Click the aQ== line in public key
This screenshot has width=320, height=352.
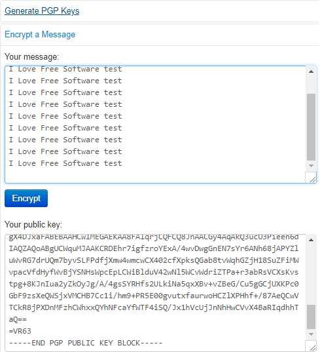[x=18, y=319]
